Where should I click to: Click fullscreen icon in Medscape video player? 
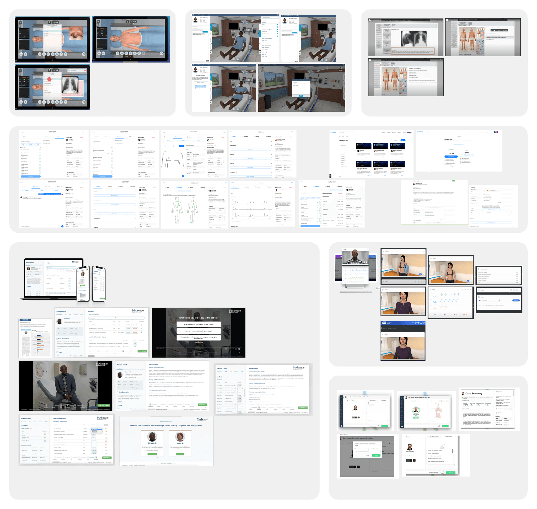pyautogui.click(x=236, y=349)
